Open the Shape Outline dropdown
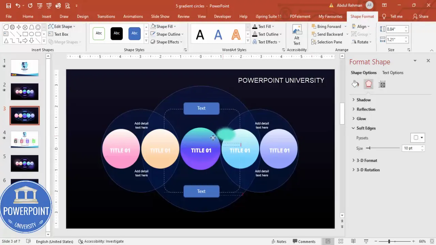436x245 pixels. [167, 34]
